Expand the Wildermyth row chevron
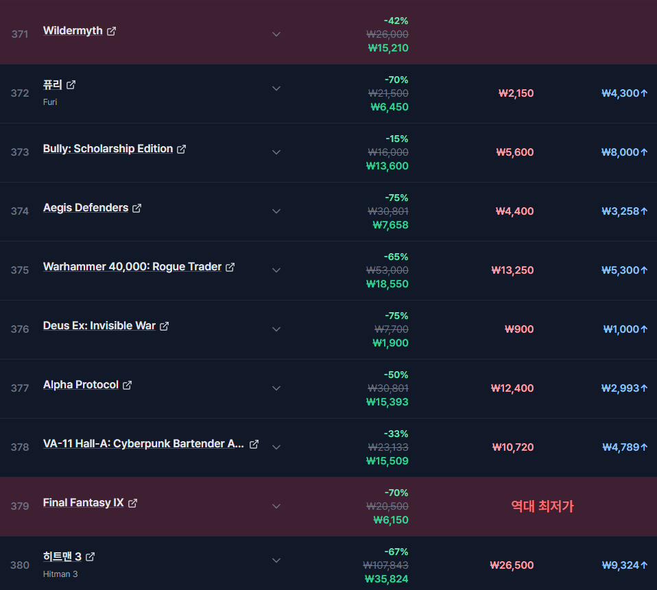 click(x=276, y=34)
